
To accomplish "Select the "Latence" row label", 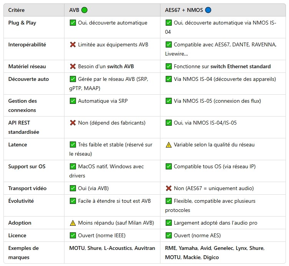I will 18,145.
